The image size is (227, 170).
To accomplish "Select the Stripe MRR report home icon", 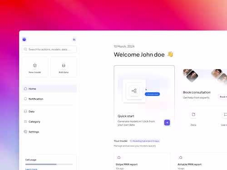I will point(119,157).
